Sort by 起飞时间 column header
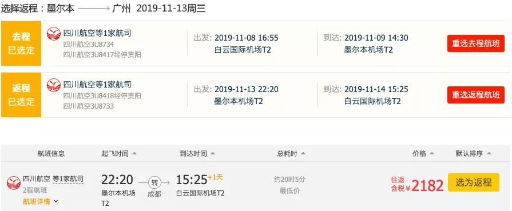 pos(115,153)
